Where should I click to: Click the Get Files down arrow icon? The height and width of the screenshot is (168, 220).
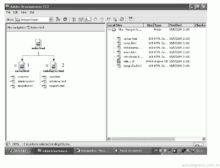[96, 19]
